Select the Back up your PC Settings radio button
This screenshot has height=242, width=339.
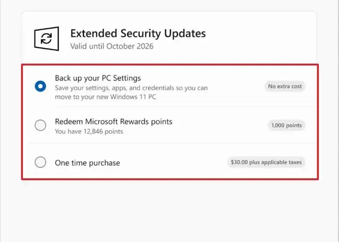pyautogui.click(x=40, y=86)
